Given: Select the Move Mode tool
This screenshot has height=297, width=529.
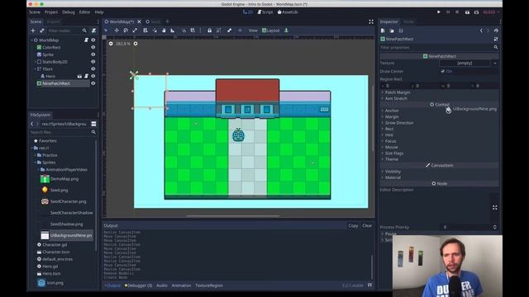Looking at the screenshot, I should click(x=117, y=31).
